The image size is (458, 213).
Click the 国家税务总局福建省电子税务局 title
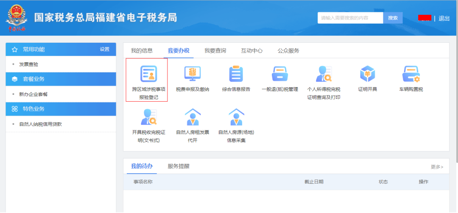[x=106, y=17]
